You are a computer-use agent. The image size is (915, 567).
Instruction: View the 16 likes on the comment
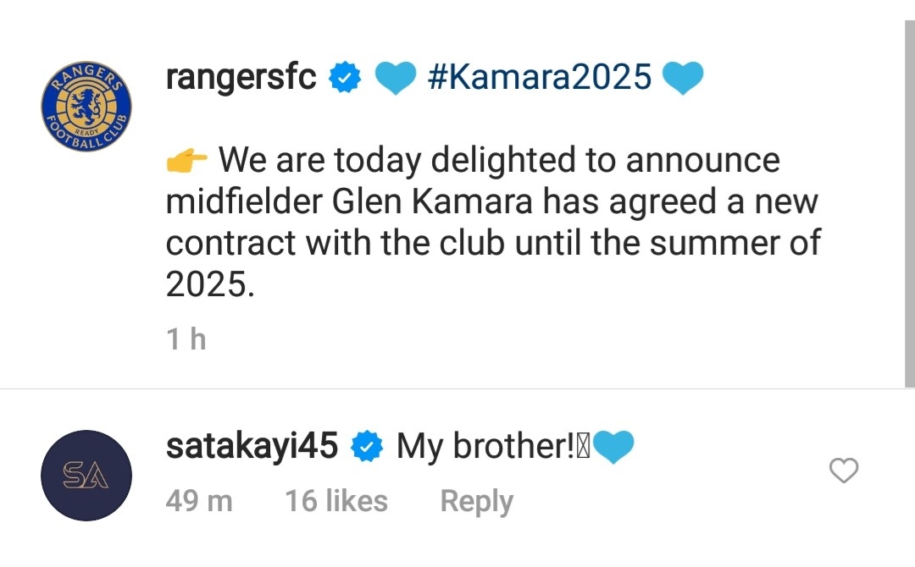point(336,501)
